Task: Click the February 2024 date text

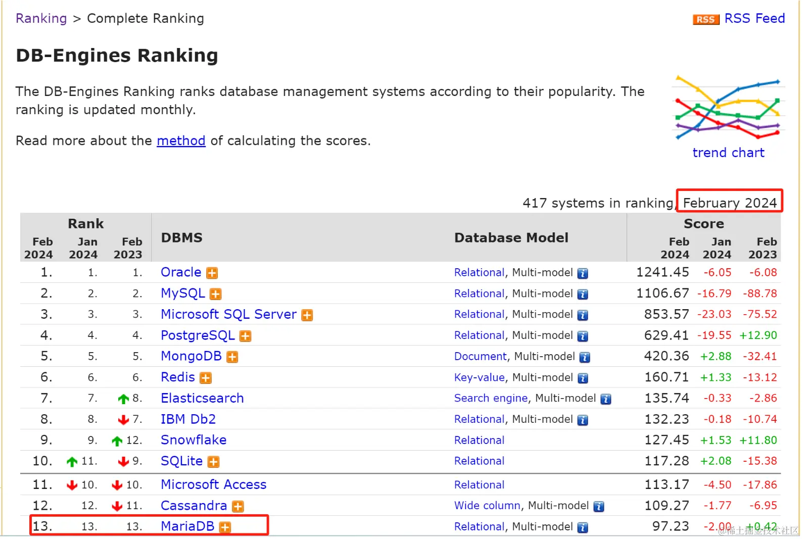Action: 730,203
